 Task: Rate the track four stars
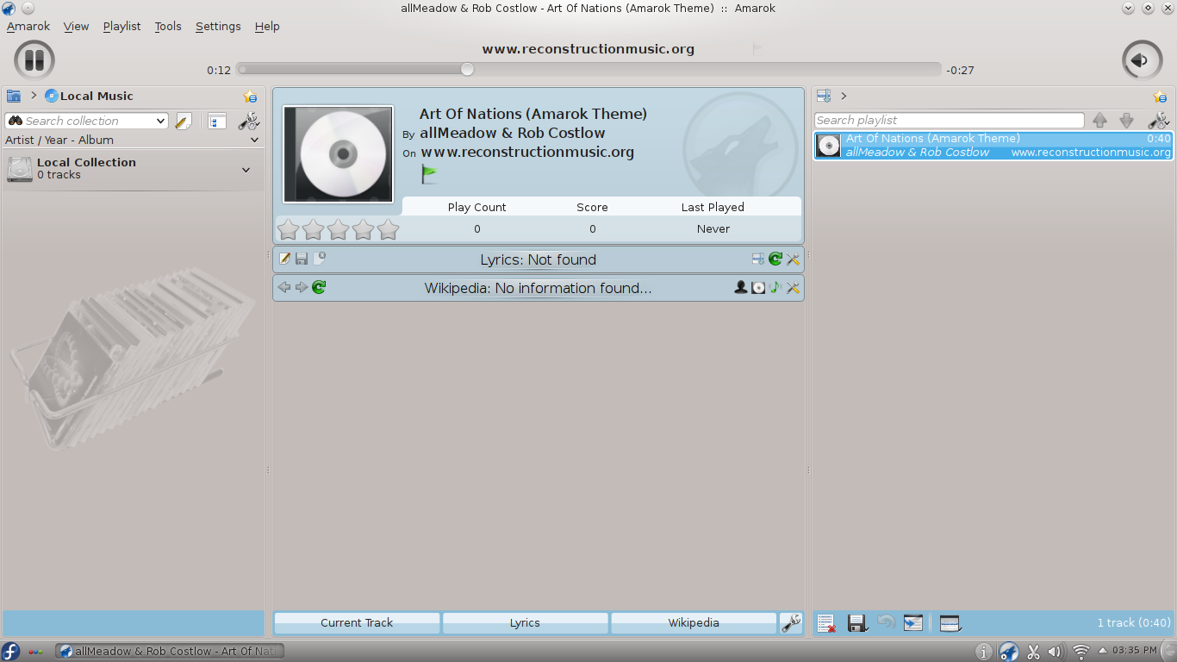pos(363,229)
